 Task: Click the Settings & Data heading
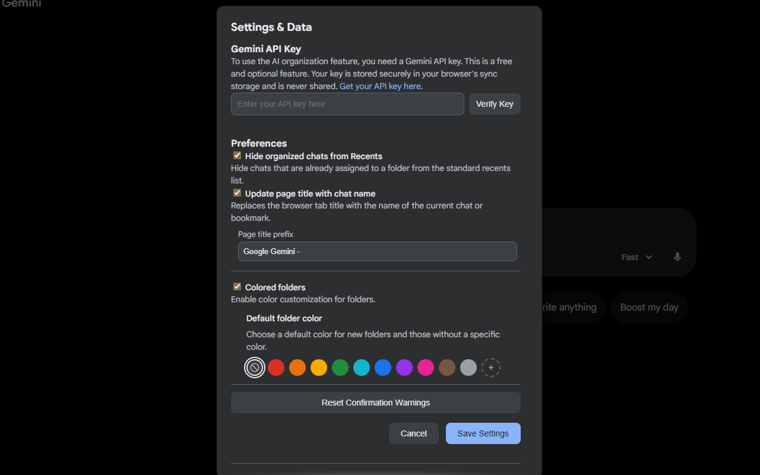click(x=271, y=27)
